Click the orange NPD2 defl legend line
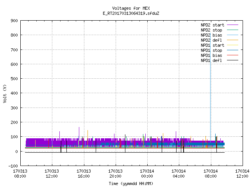 tap(233, 40)
